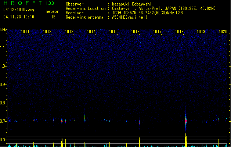Click the Receiving Location label
This screenshot has width=231, height=147.
pyautogui.click(x=86, y=8)
